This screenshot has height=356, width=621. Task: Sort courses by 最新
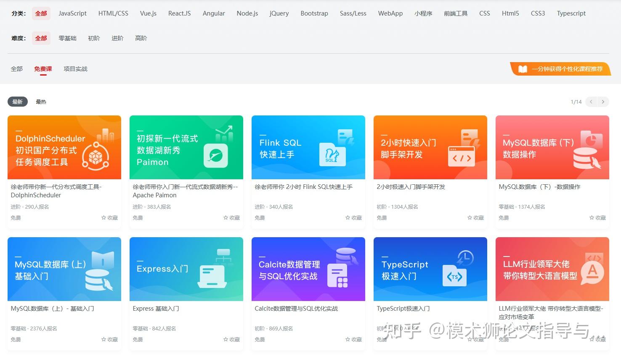[x=18, y=102]
